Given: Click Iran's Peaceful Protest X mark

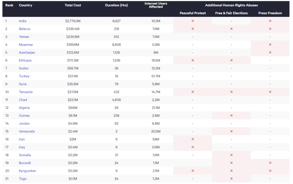Looking at the screenshot, I should click(x=193, y=139).
